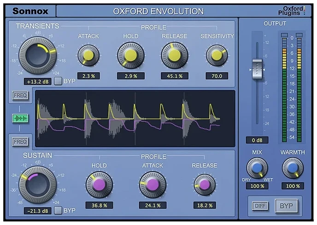Viewport: 317px width, 225px height.
Task: Toggle the Transients BYP checkbox
Action: pos(58,81)
